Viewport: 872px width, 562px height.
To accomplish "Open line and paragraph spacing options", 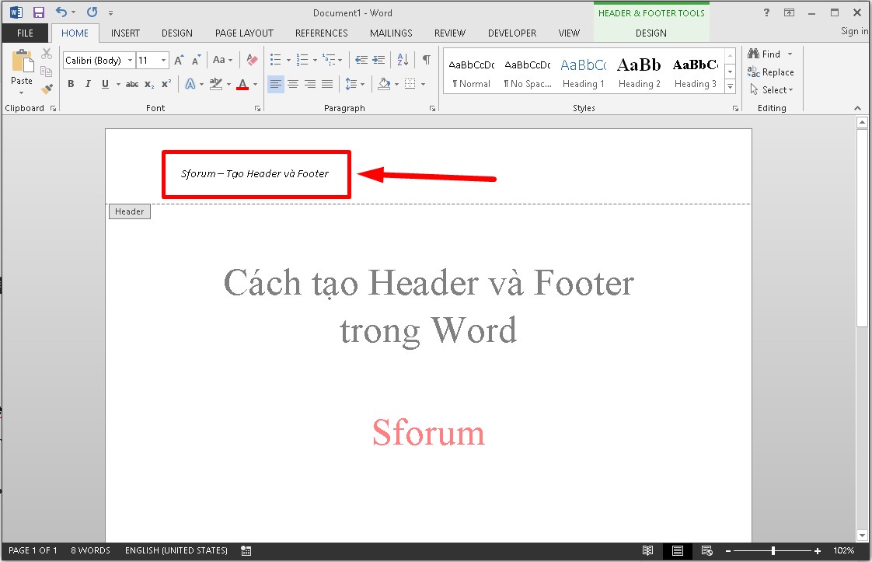I will 351,84.
